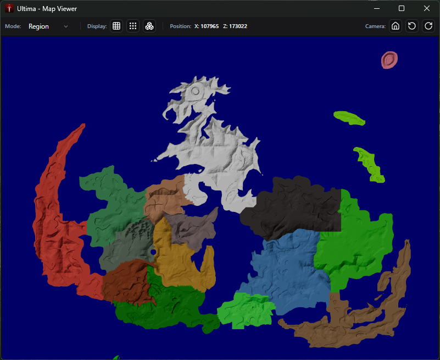Rotate camera counter-clockwise icon
Screen dimensions: 440x360
412,26
